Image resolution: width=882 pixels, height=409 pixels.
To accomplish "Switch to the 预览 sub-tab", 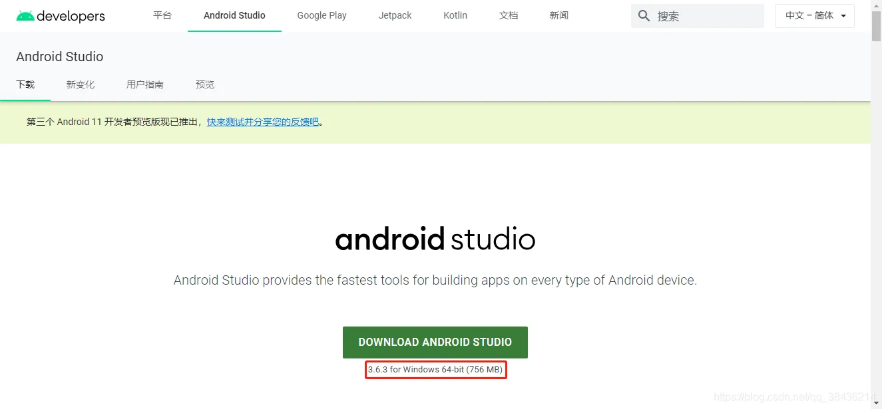I will point(205,84).
